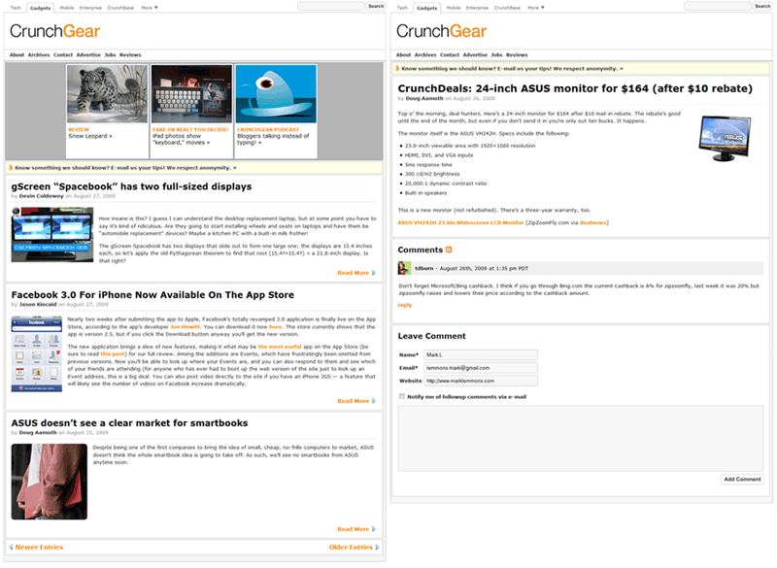Click tdburn's commenter avatar
The image size is (777, 568).
pyautogui.click(x=404, y=268)
